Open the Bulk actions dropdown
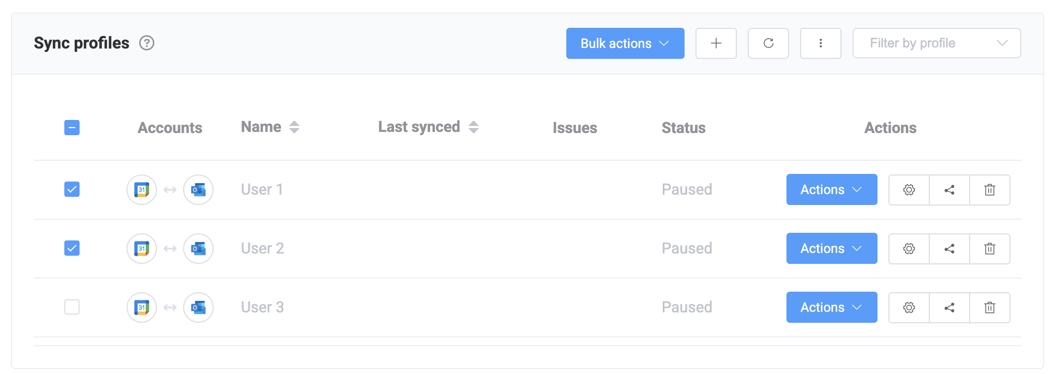 (625, 43)
